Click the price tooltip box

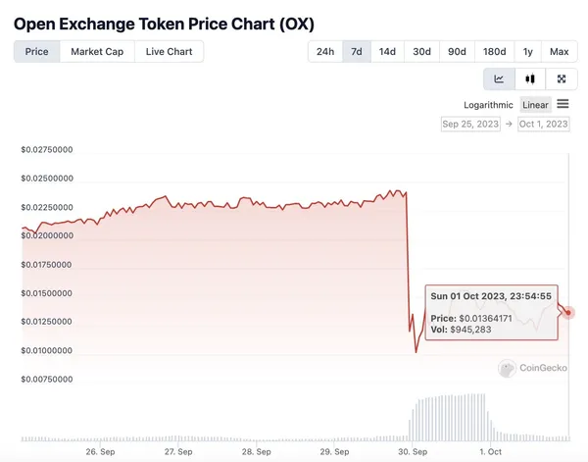[x=490, y=312]
